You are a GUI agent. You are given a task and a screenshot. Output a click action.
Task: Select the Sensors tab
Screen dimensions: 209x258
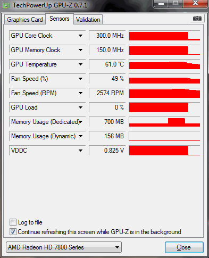click(x=60, y=19)
